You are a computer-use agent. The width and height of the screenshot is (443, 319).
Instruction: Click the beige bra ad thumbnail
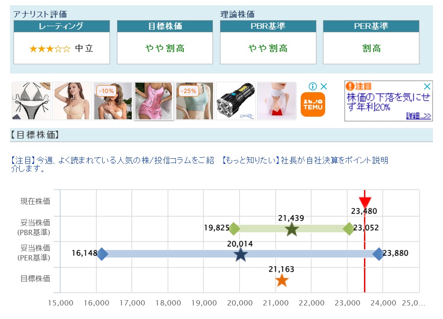pos(72,101)
